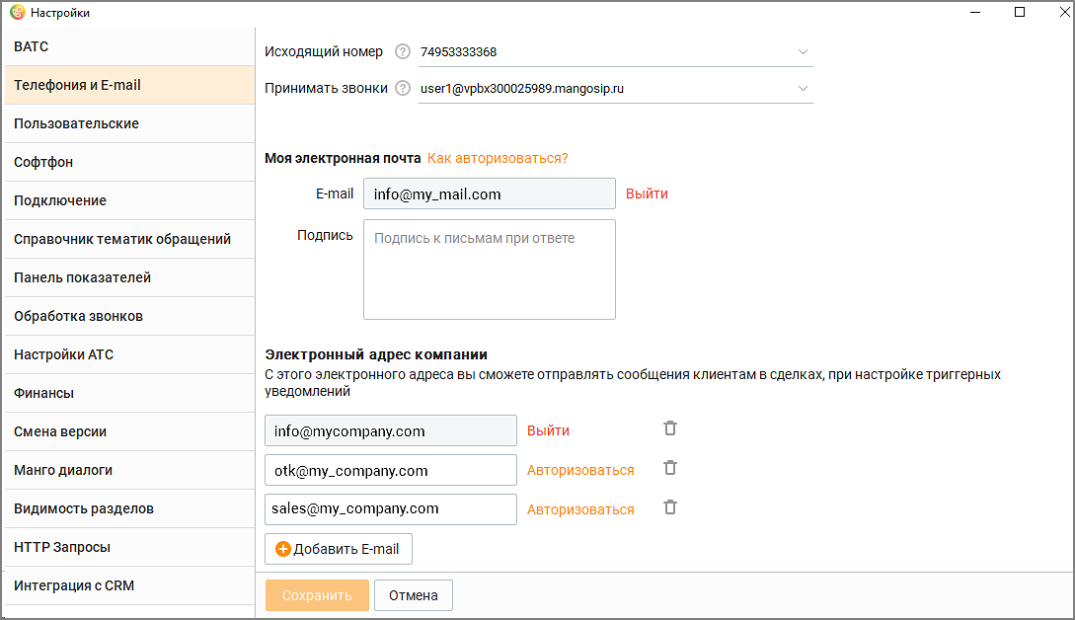The width and height of the screenshot is (1075, 620).
Task: Click the Отмена button
Action: 414,595
